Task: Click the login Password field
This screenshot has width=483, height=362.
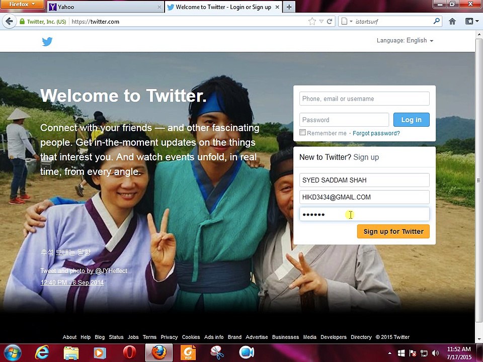Action: [344, 120]
